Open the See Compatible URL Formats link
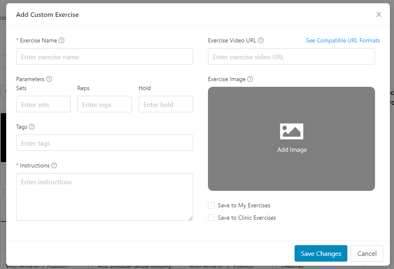Screen dimensions: 394x269 (x=343, y=40)
